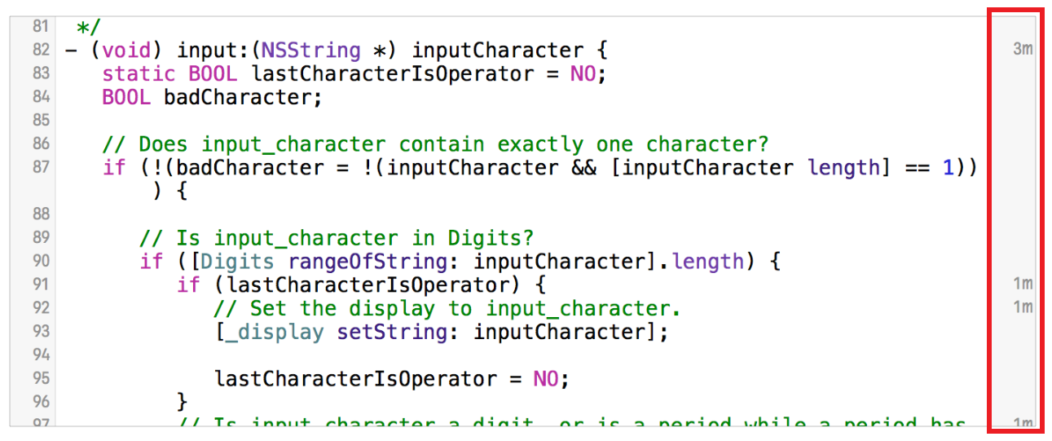This screenshot has width=1052, height=441.
Task: Place cursor on the static BOOL keyword
Action: pyautogui.click(x=169, y=74)
